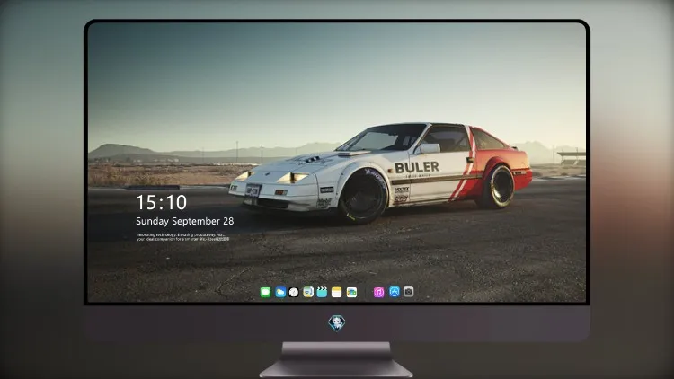Launch the teal clapperboard video app

coord(322,292)
